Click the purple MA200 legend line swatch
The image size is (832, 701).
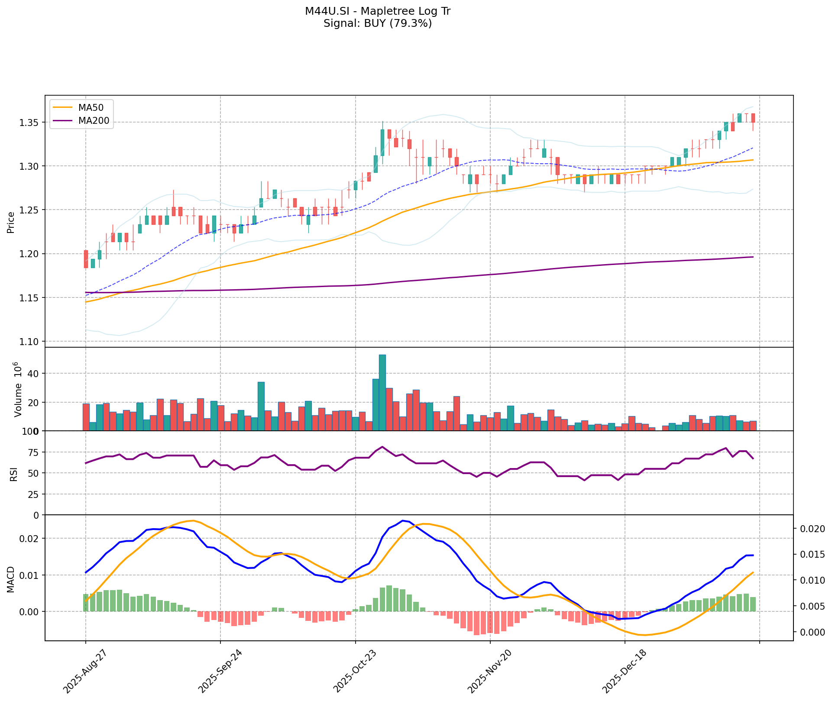[x=62, y=121]
